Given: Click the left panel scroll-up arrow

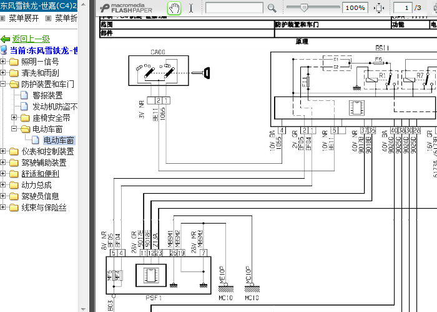Looking at the screenshot, I should pos(83,5).
